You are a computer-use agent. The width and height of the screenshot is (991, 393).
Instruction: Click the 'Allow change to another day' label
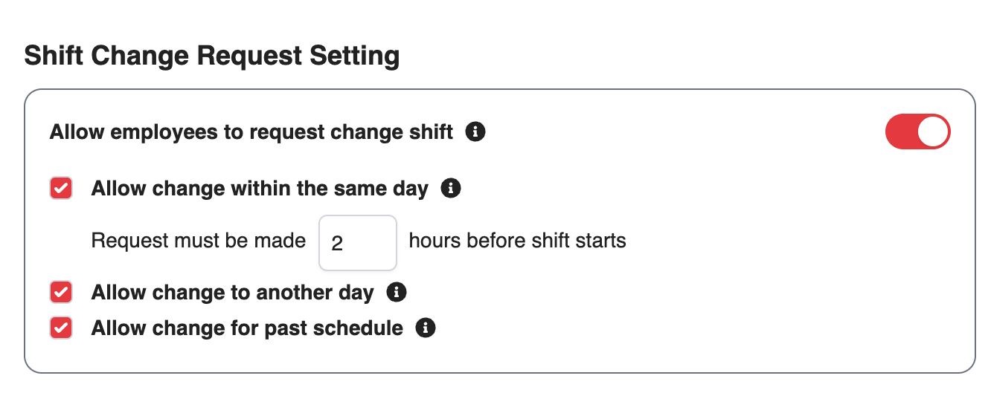(x=232, y=292)
